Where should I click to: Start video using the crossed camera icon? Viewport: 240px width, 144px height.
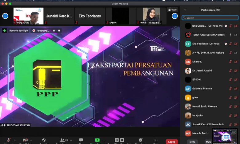25,140
